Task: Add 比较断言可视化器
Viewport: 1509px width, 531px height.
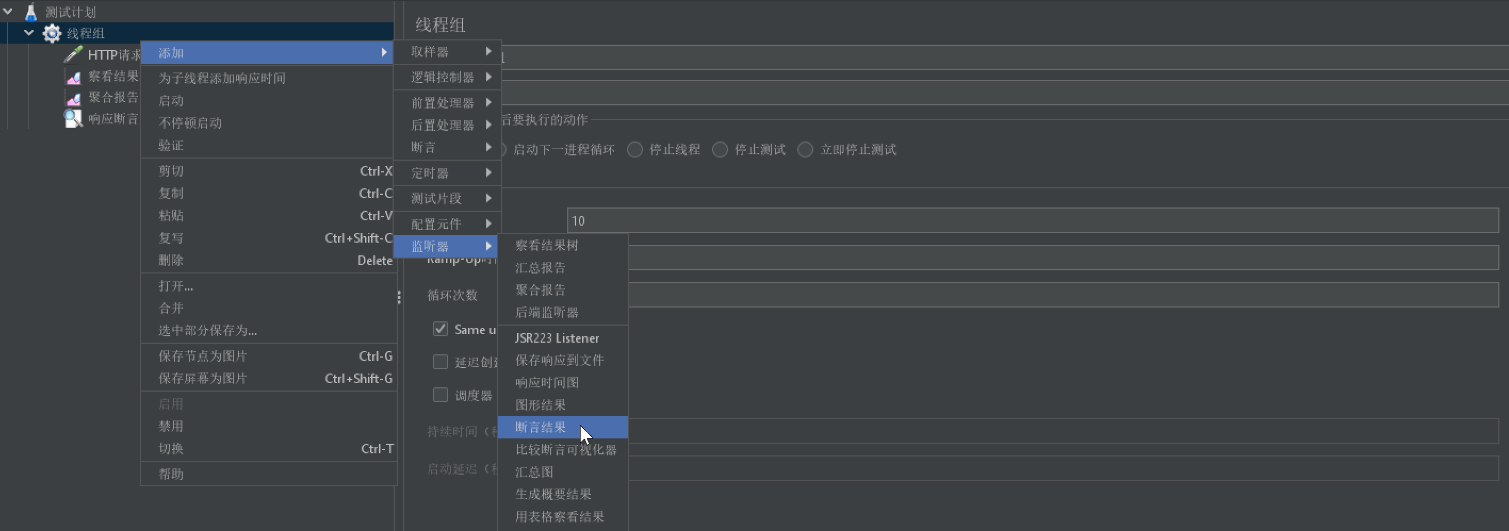Action: tap(563, 449)
